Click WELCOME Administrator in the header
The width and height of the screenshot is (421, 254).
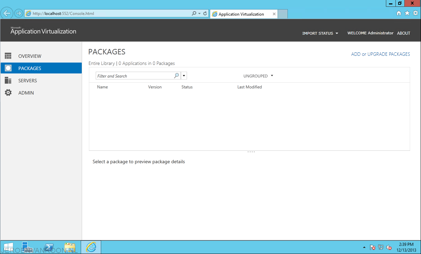[x=370, y=33]
